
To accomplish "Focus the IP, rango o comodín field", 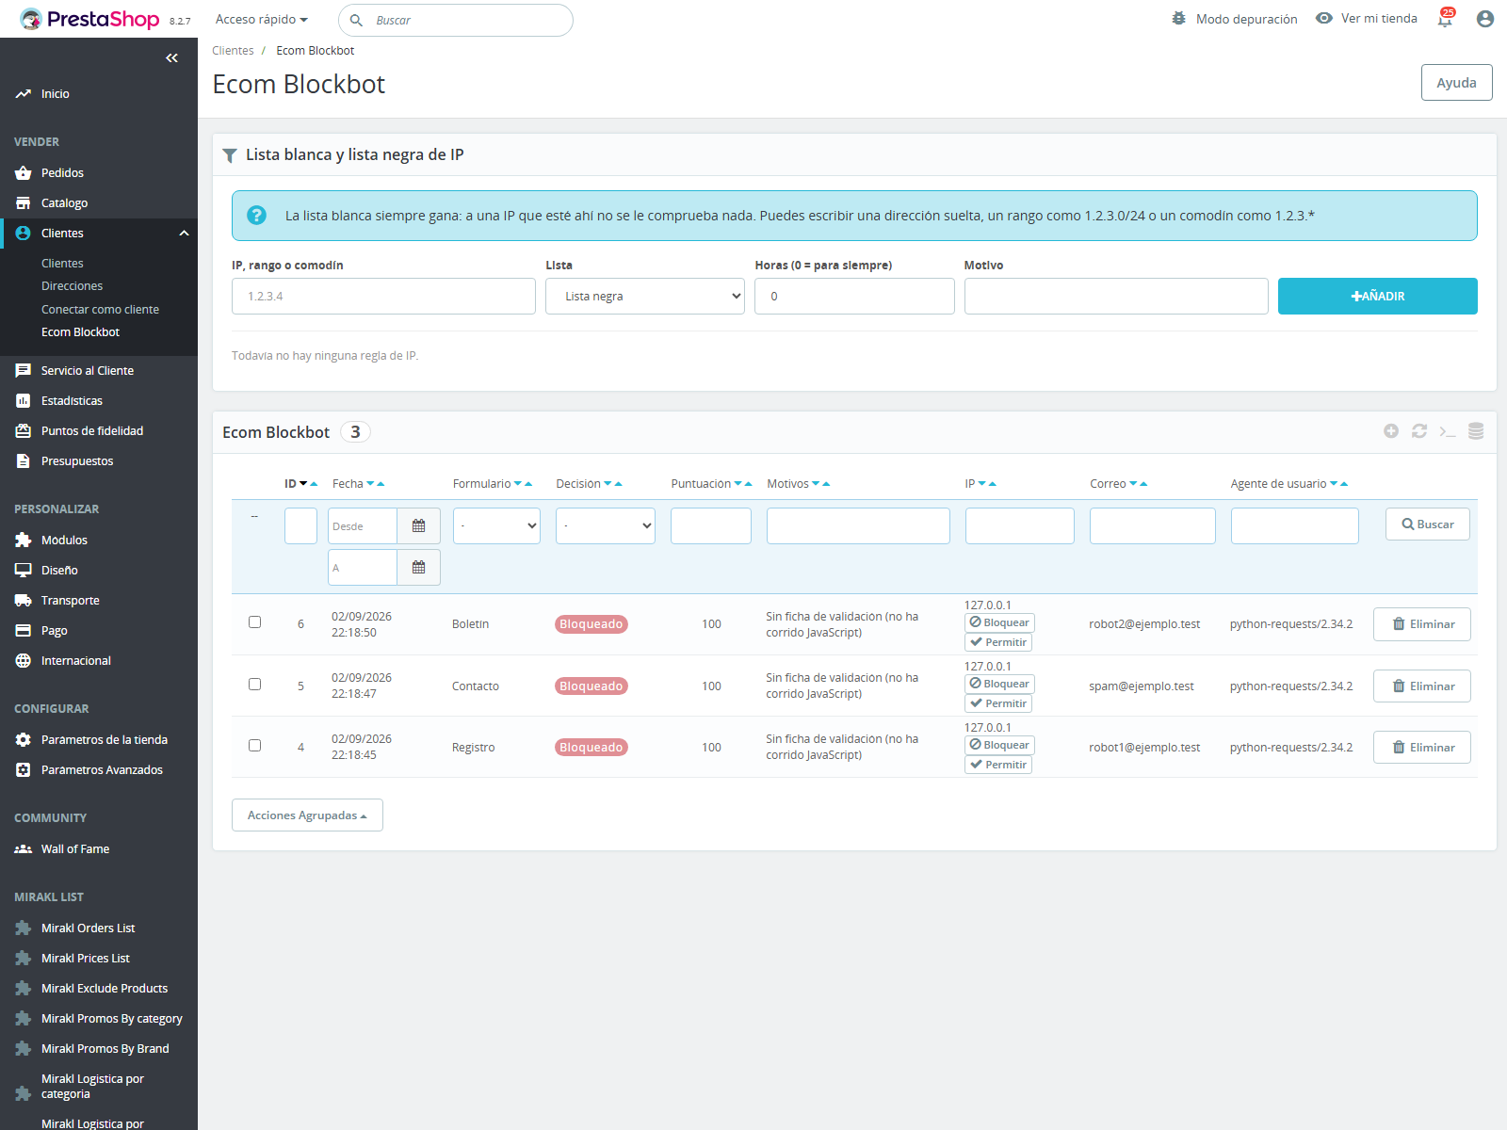I will pos(383,296).
